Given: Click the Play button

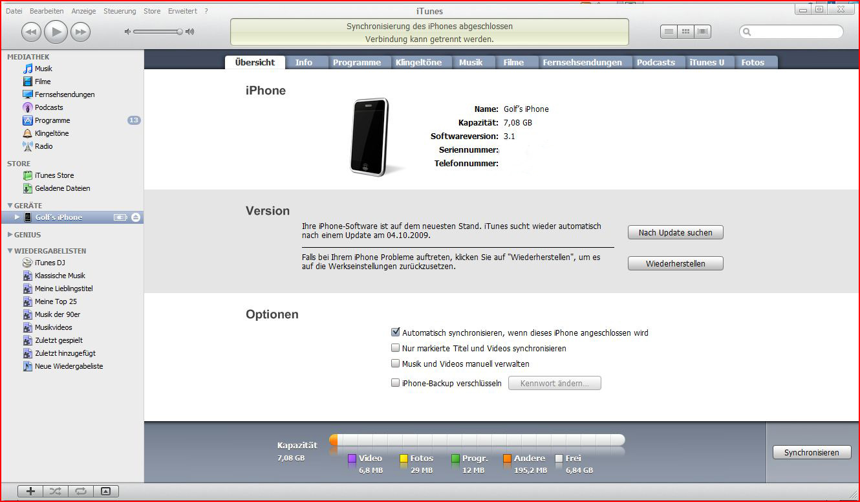Looking at the screenshot, I should coord(56,32).
